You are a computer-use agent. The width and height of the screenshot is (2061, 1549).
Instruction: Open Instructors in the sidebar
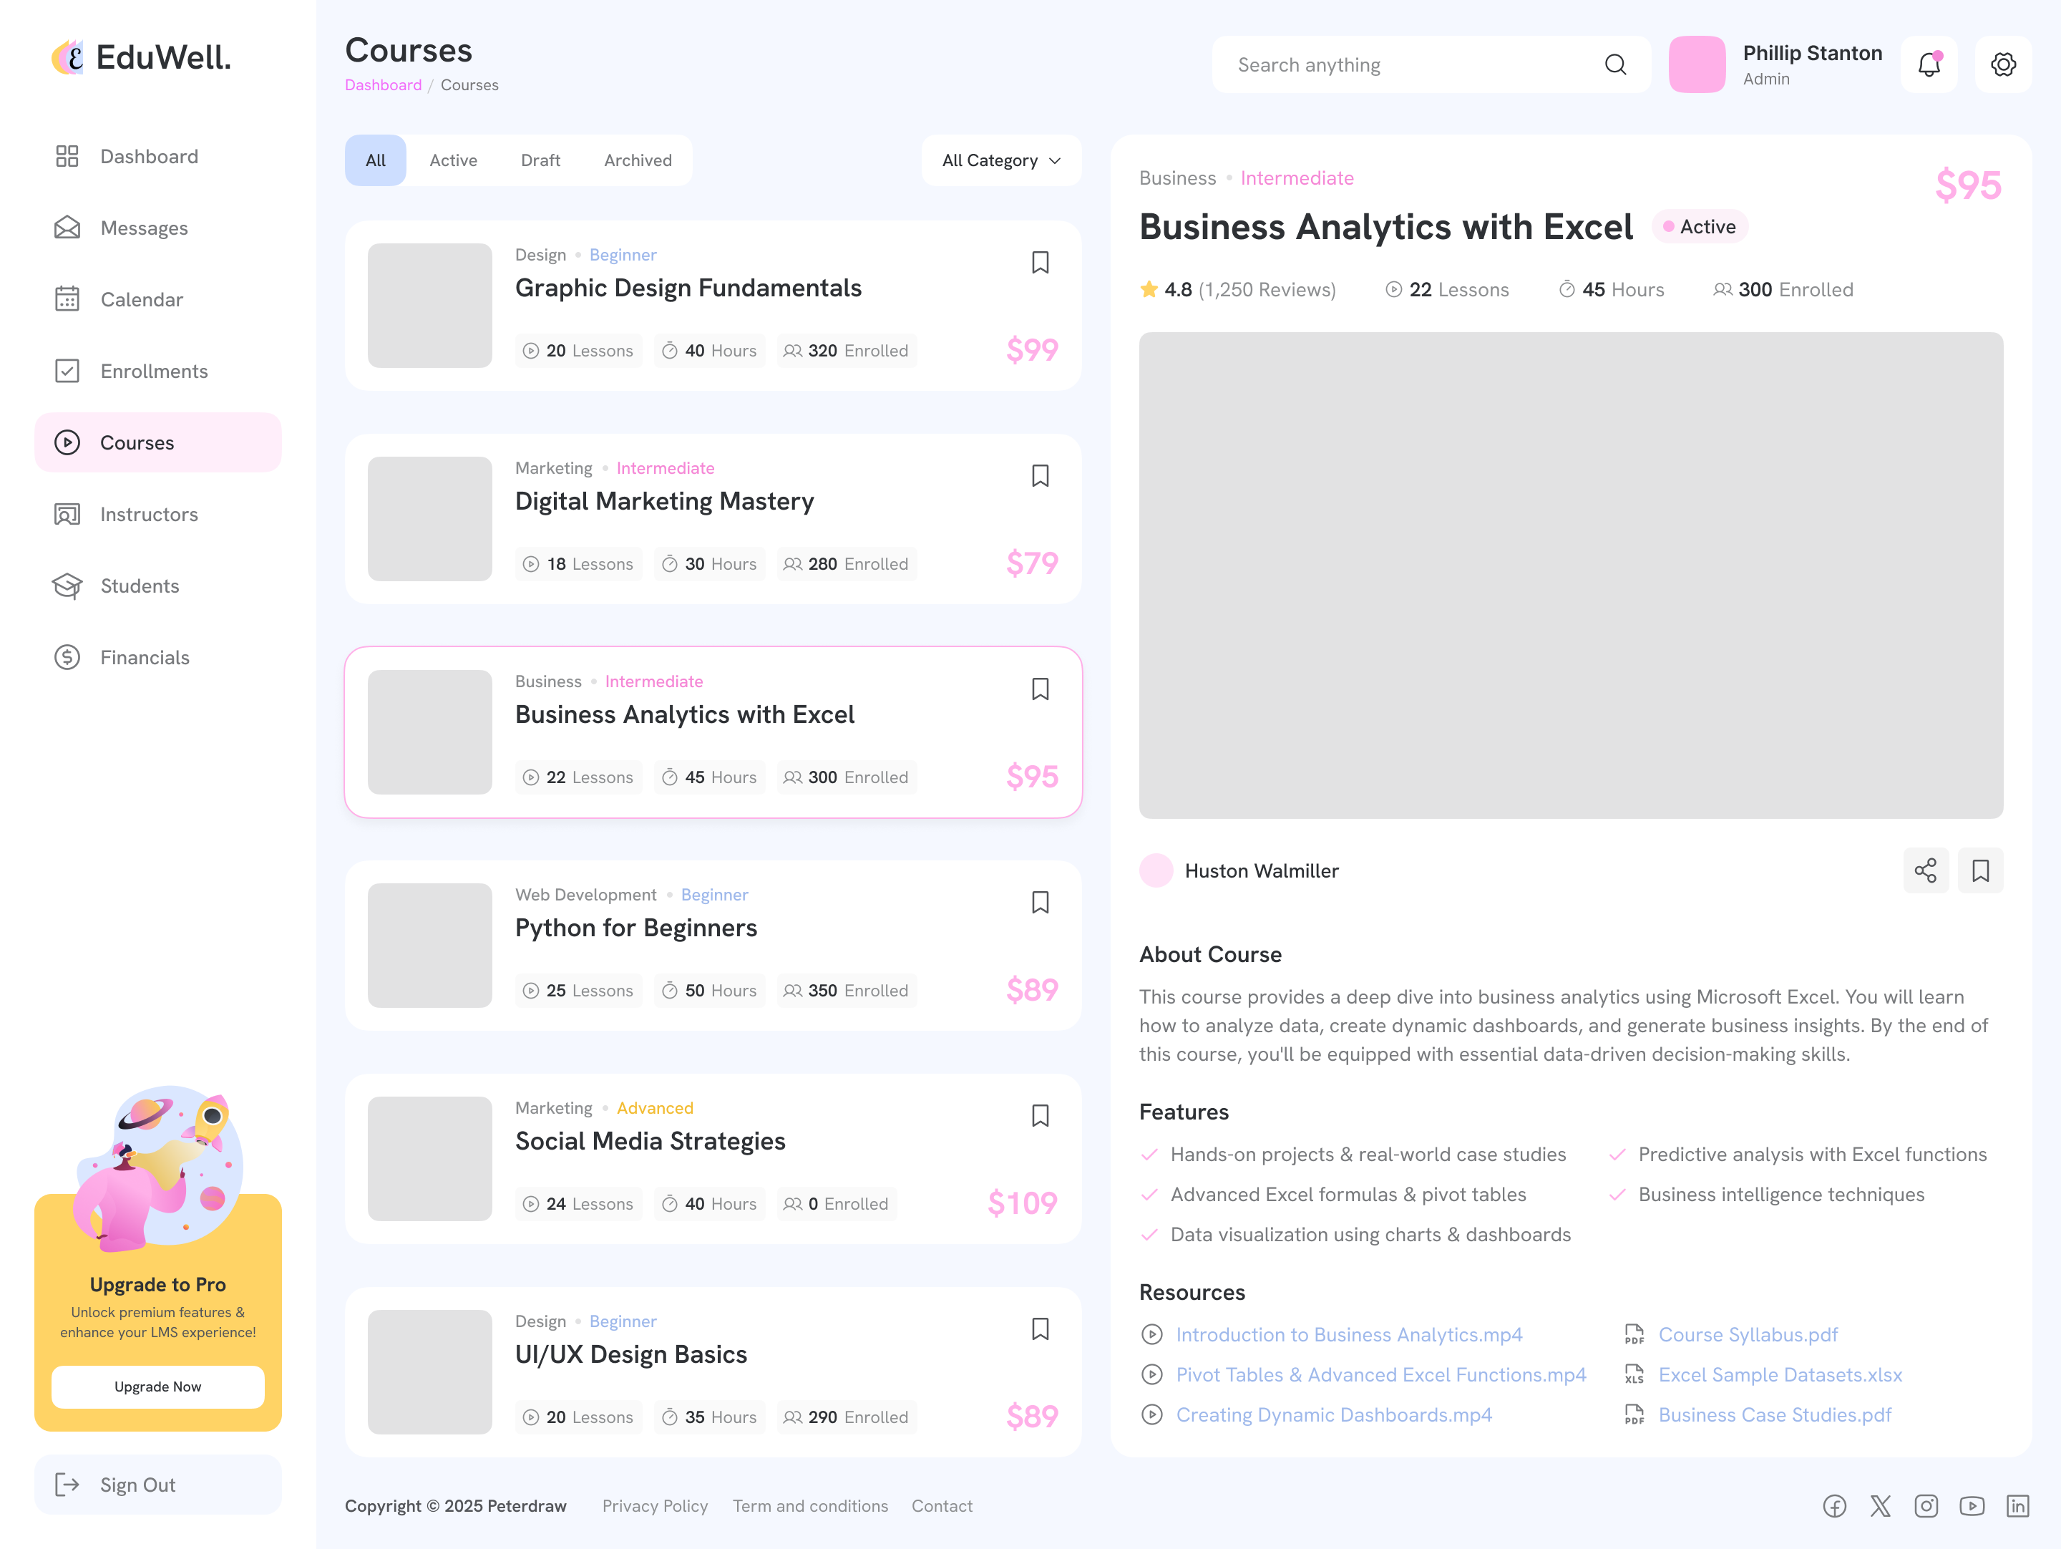(149, 515)
